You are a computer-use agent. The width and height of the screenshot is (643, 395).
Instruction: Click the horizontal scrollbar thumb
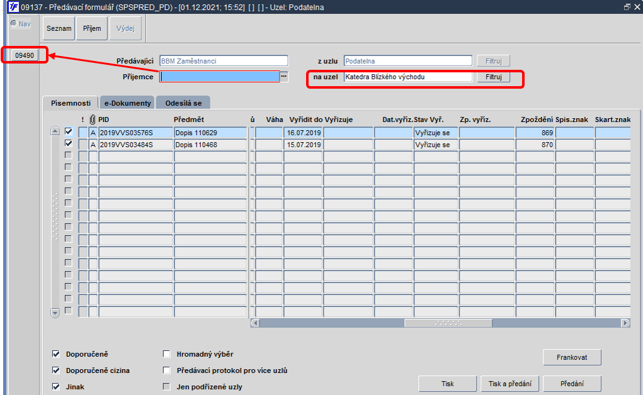point(448,323)
